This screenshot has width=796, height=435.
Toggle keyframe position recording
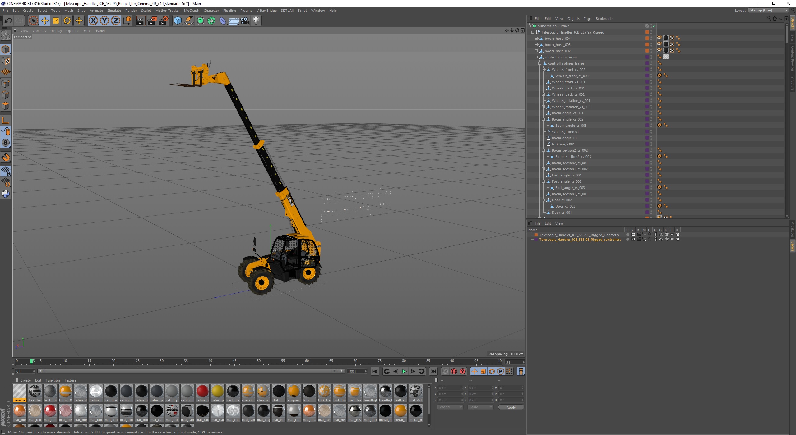click(474, 371)
